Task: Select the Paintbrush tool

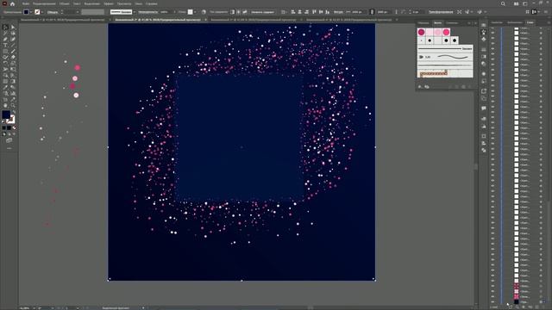Action: point(13,52)
